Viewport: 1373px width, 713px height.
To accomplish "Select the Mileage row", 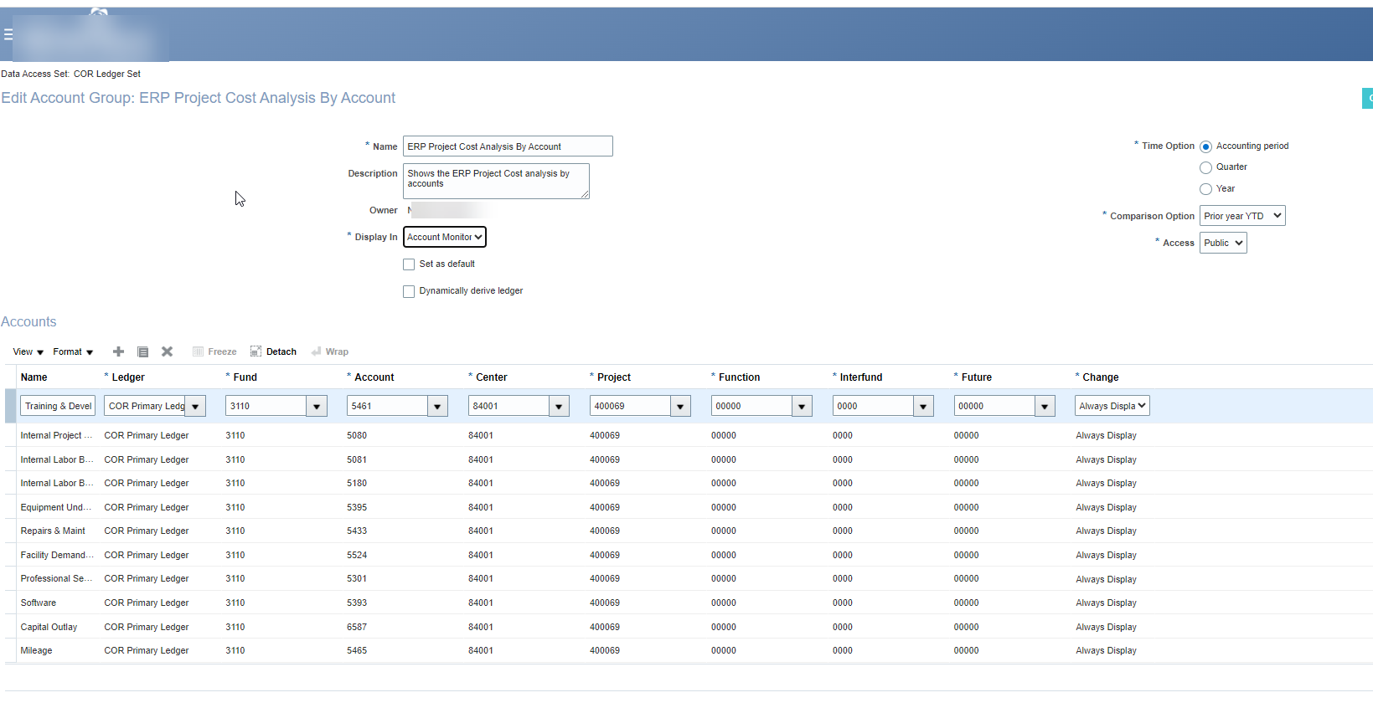I will (689, 650).
